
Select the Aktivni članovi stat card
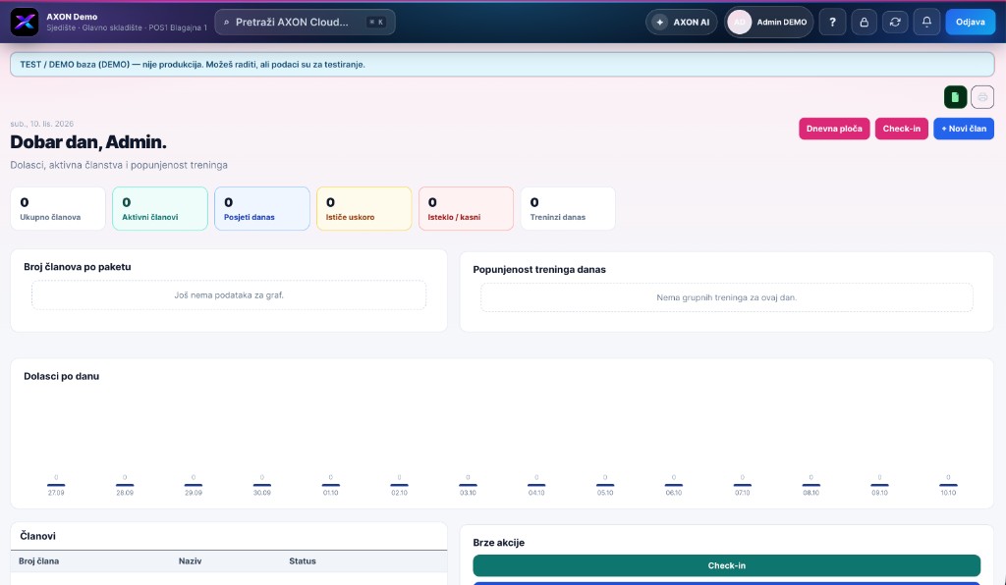click(160, 208)
